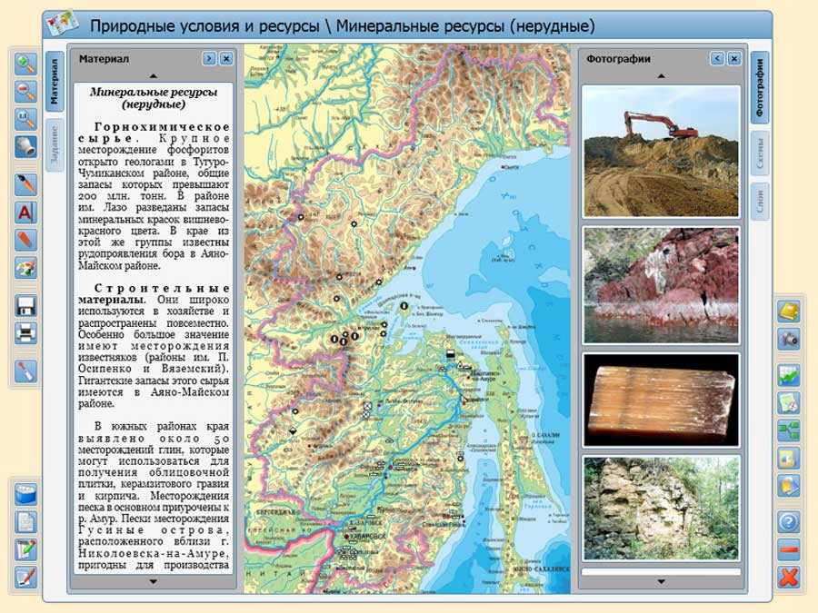Move photo list up with the top arrow
The width and height of the screenshot is (818, 613).
661,76
